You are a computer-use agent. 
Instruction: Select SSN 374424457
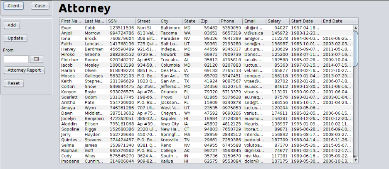121,140
